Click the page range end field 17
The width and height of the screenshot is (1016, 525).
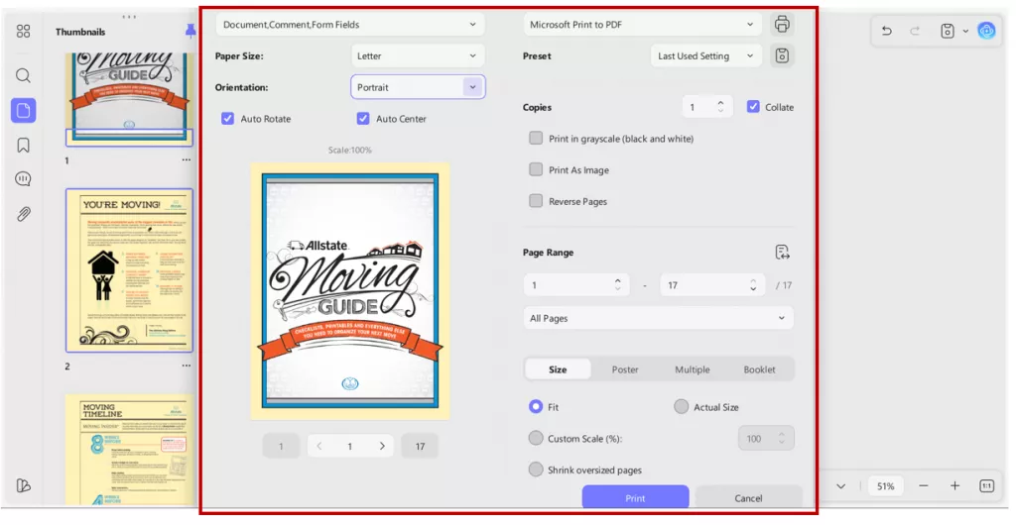click(711, 285)
